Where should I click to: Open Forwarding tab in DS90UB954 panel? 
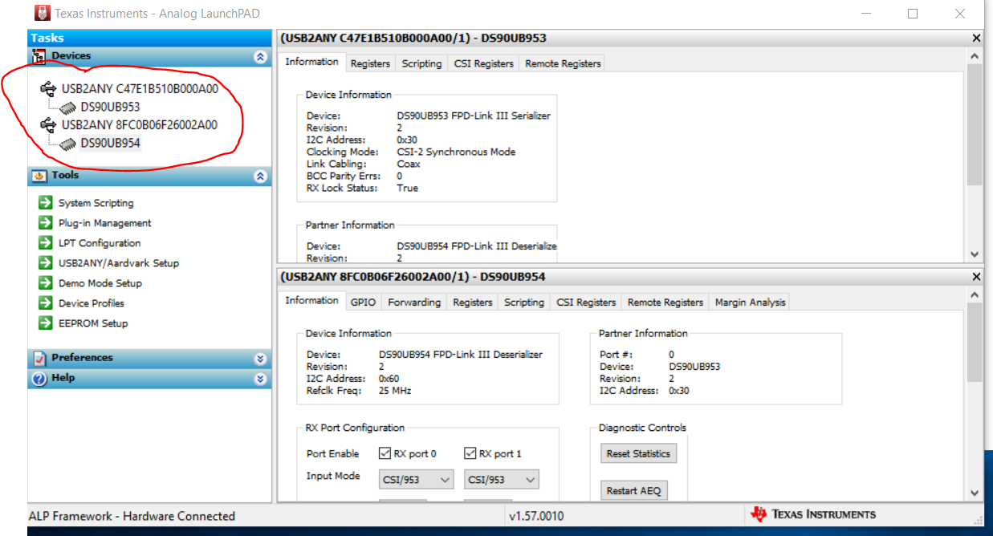[x=414, y=303]
